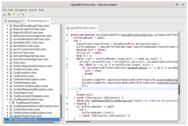Select TaskRequestMalformedException.class in the tree
Screen dimensions: 188x126
[x=36, y=106]
